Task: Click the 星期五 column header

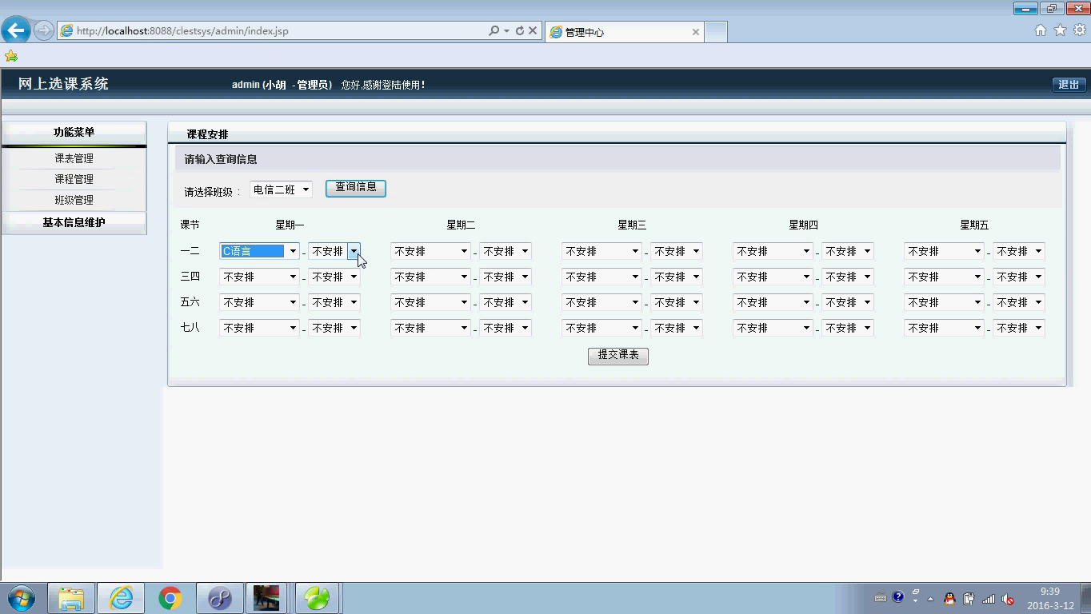Action: point(974,225)
